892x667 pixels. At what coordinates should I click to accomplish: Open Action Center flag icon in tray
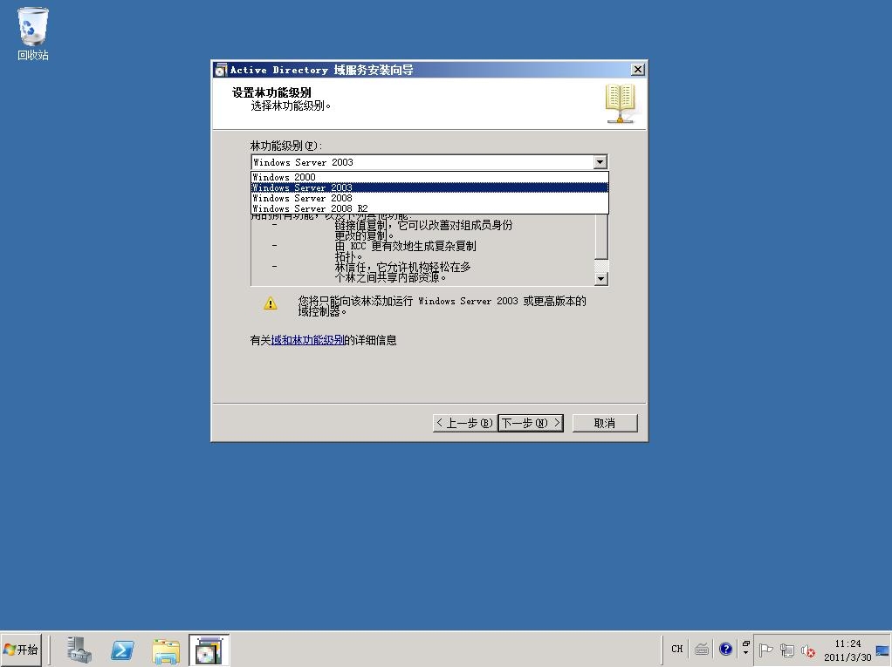click(x=765, y=650)
